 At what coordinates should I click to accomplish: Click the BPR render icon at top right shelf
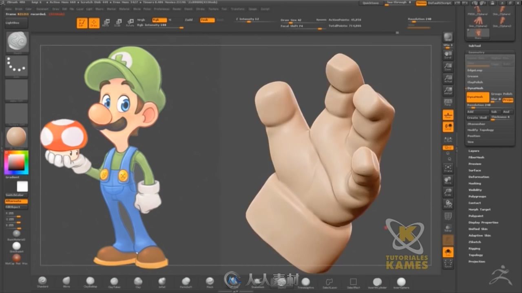(x=448, y=37)
